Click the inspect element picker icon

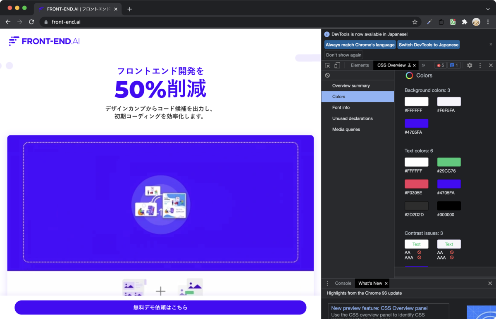tap(328, 65)
